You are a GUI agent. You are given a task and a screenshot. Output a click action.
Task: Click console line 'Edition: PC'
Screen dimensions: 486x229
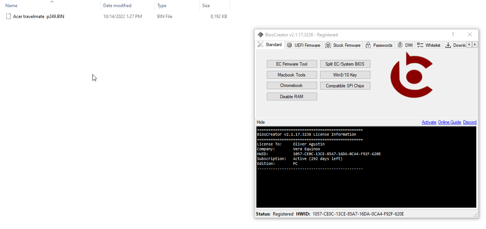(x=277, y=163)
